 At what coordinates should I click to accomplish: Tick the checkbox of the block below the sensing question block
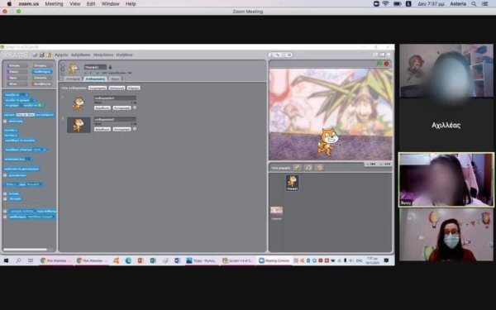(x=5, y=122)
